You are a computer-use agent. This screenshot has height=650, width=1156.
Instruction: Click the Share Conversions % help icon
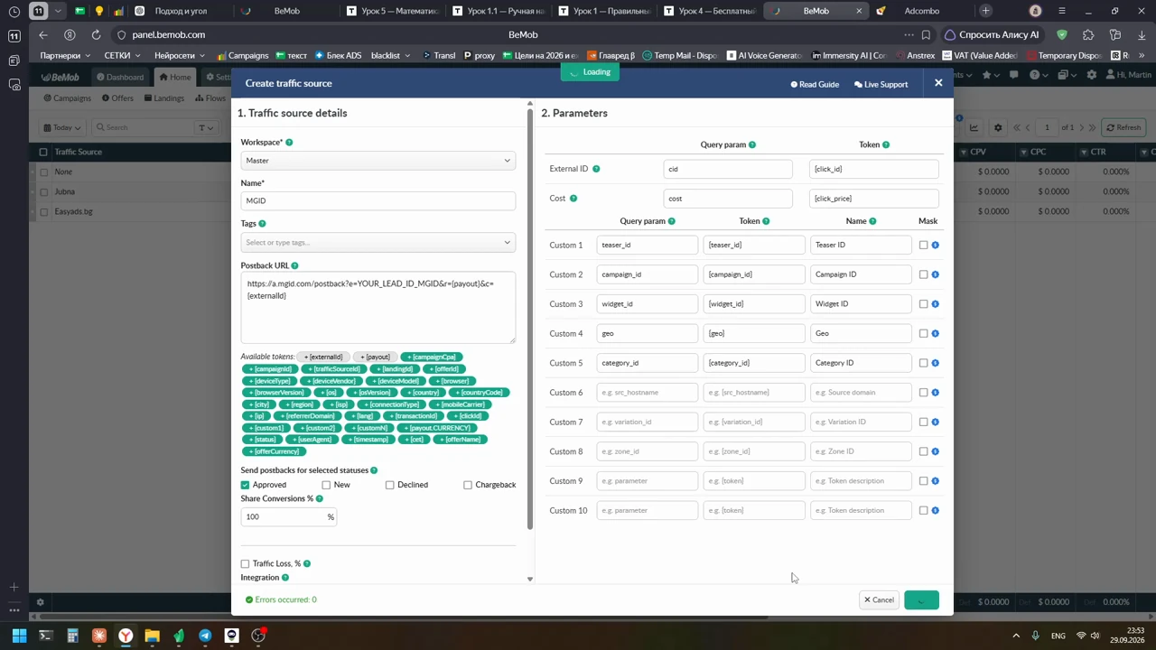319,498
